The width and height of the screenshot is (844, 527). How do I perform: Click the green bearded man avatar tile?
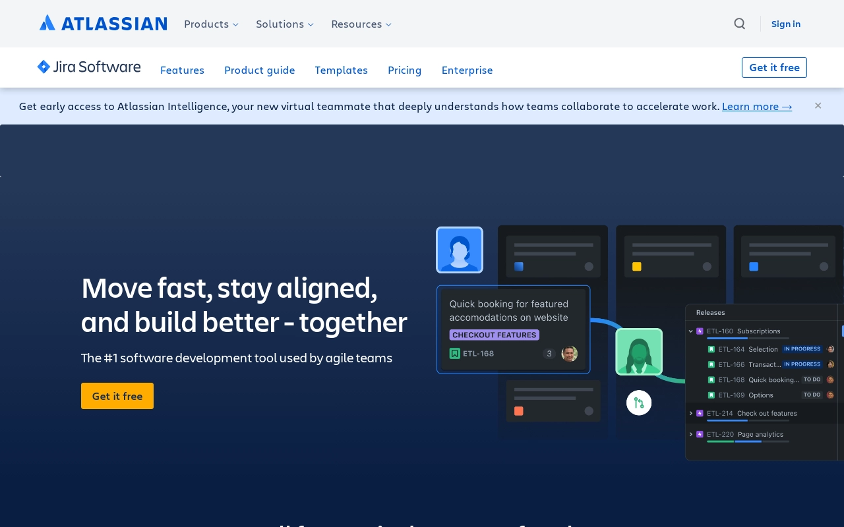tap(639, 352)
